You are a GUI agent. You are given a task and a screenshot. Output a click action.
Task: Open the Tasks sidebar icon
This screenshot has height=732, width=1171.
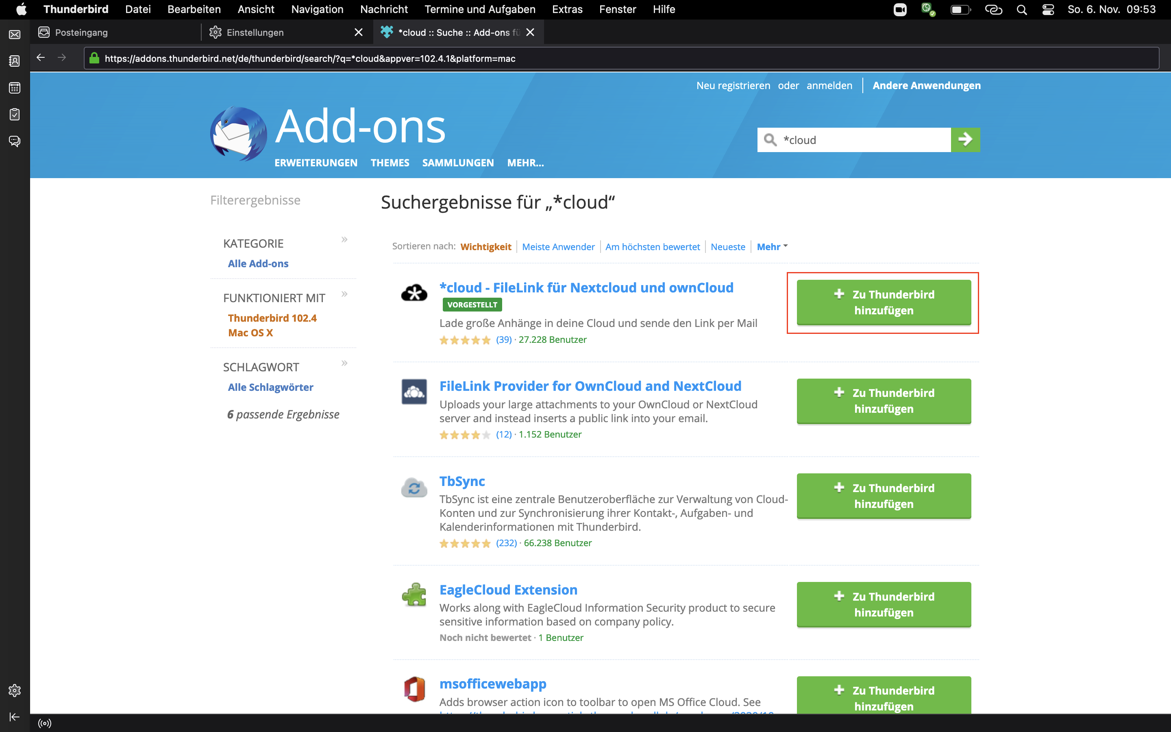pos(15,114)
